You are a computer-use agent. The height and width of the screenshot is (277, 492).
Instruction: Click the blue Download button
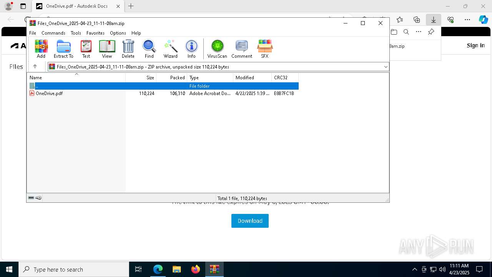coord(250,221)
